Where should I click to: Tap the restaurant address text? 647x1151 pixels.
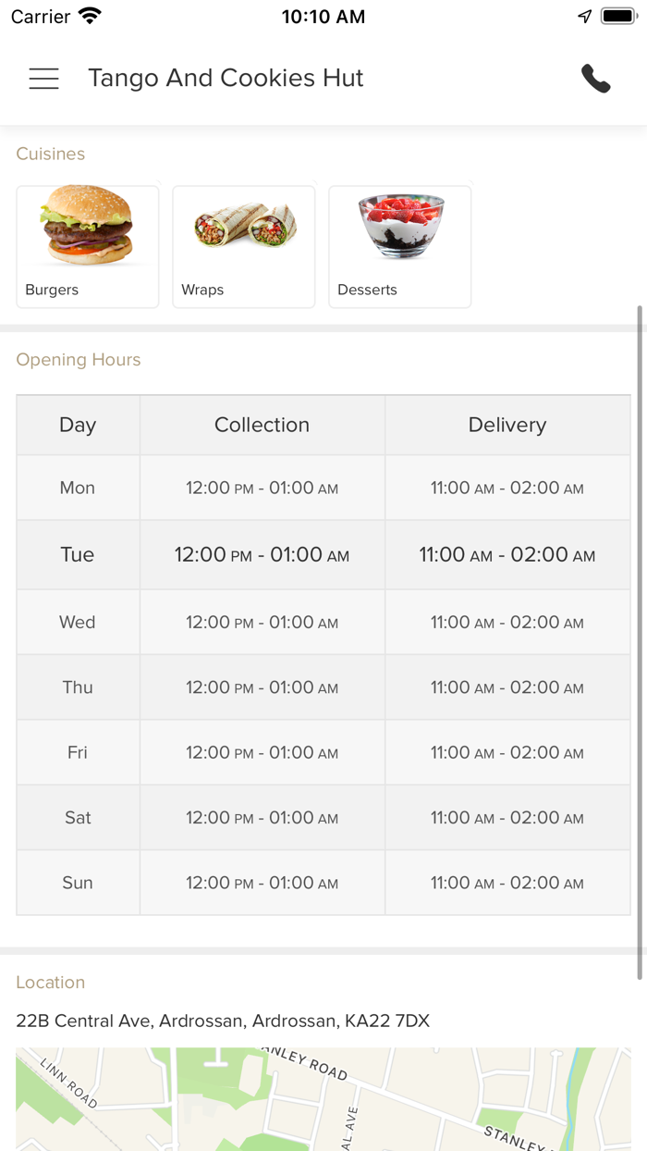pos(223,1021)
